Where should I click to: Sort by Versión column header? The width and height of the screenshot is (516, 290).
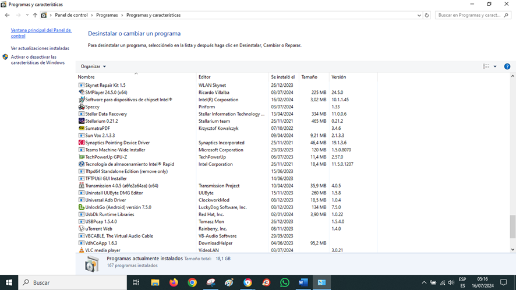click(x=353, y=77)
